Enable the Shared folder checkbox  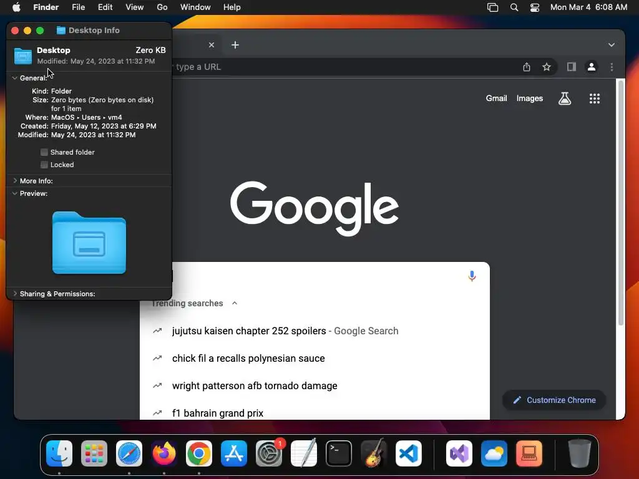pos(44,152)
